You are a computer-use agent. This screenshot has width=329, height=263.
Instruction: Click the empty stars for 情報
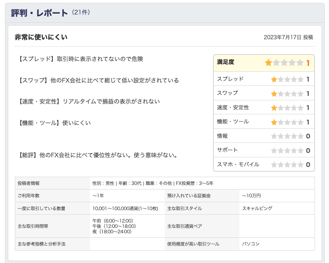tap(287, 136)
